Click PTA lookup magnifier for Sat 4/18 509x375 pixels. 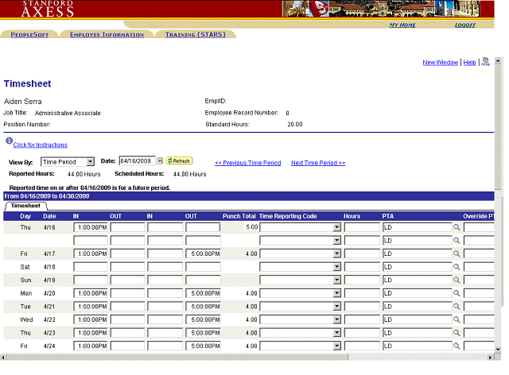click(x=457, y=267)
